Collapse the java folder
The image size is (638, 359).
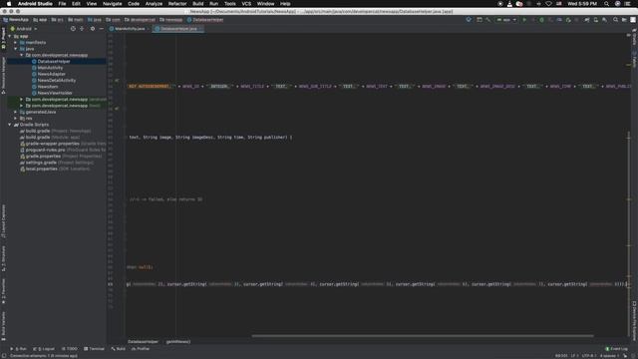[x=16, y=49]
